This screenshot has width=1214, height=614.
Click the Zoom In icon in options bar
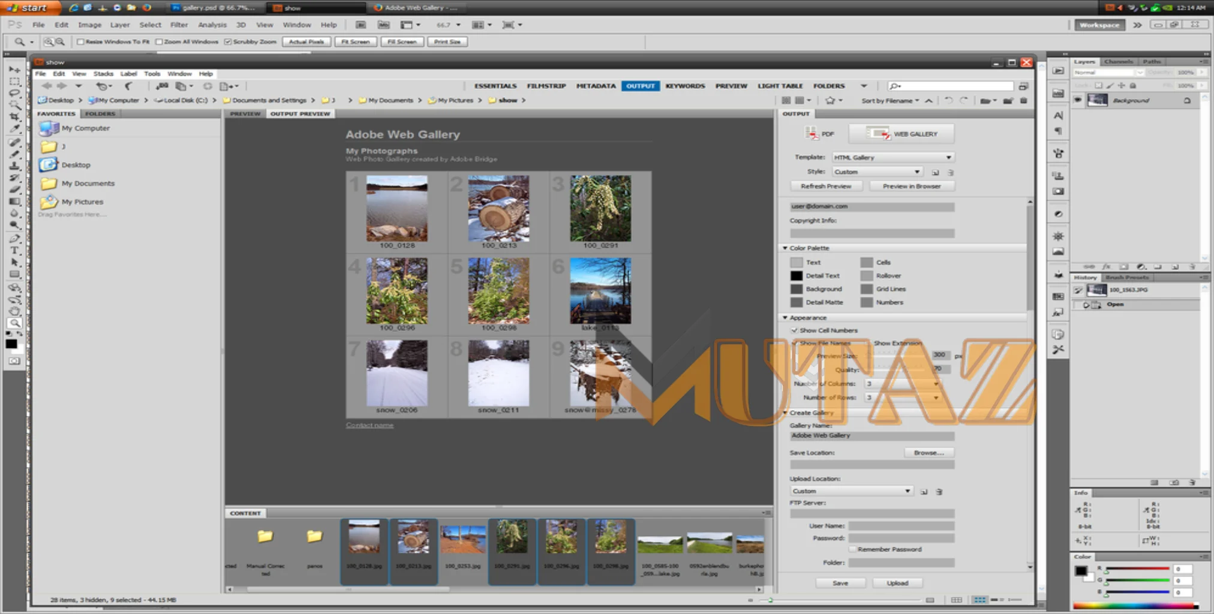(x=49, y=41)
